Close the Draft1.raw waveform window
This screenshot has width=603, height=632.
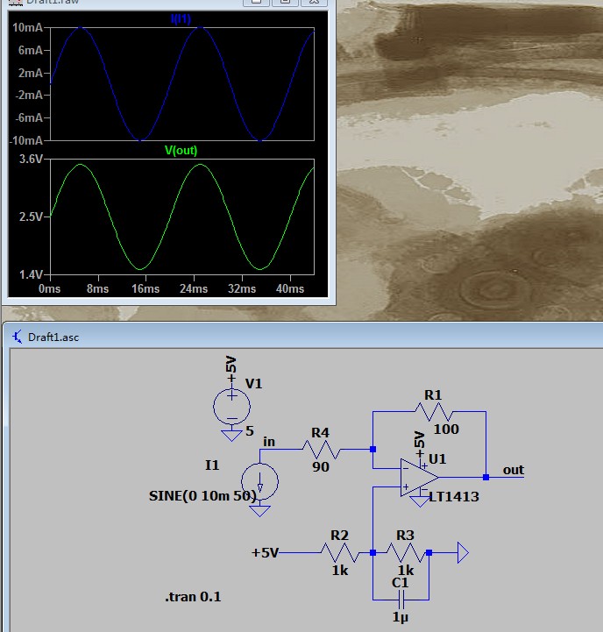[x=312, y=3]
